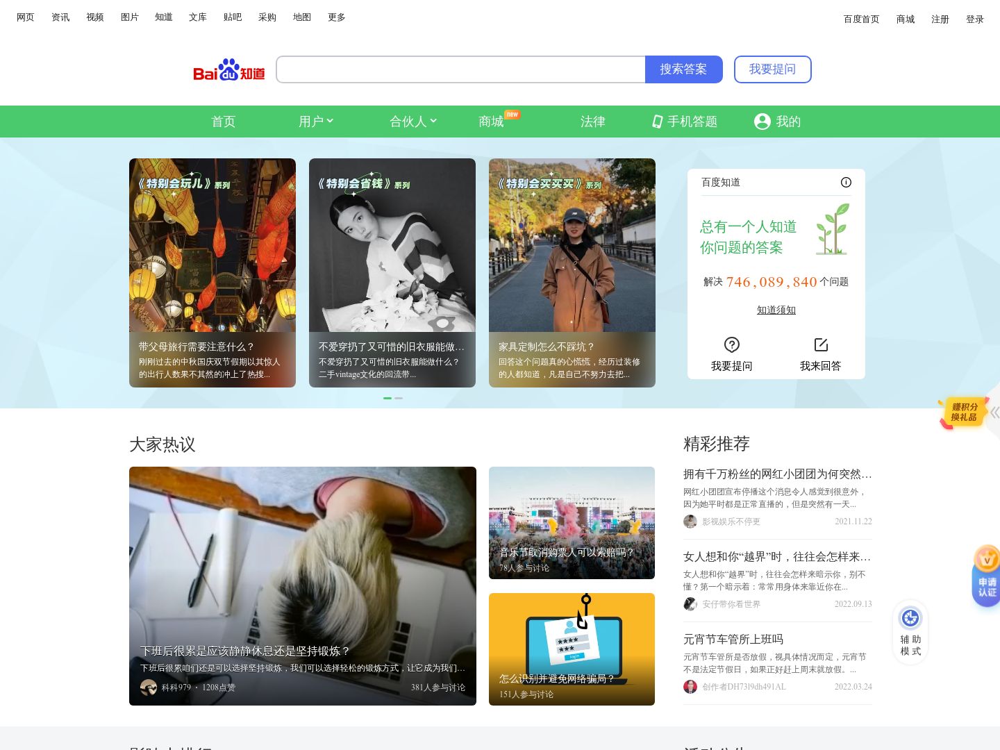Click 文库 in the top navigation

click(198, 17)
